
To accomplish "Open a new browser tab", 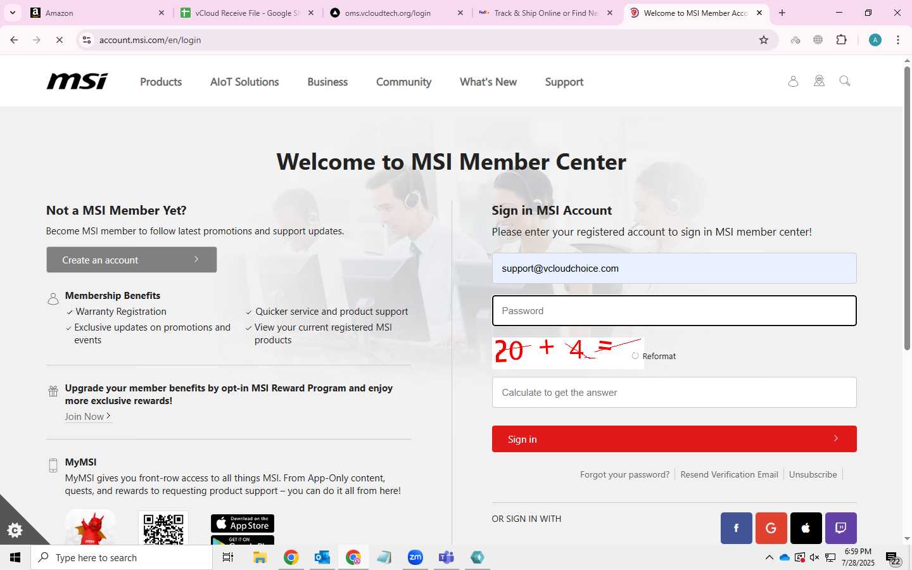I will 782,13.
